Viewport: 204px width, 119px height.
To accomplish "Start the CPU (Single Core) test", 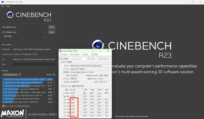I will point(52,32).
